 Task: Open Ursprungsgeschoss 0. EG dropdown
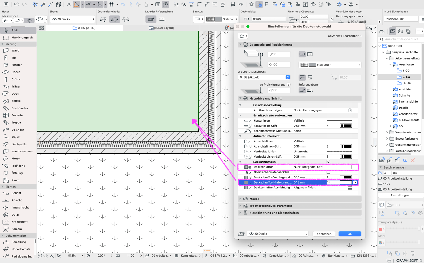tap(264, 77)
